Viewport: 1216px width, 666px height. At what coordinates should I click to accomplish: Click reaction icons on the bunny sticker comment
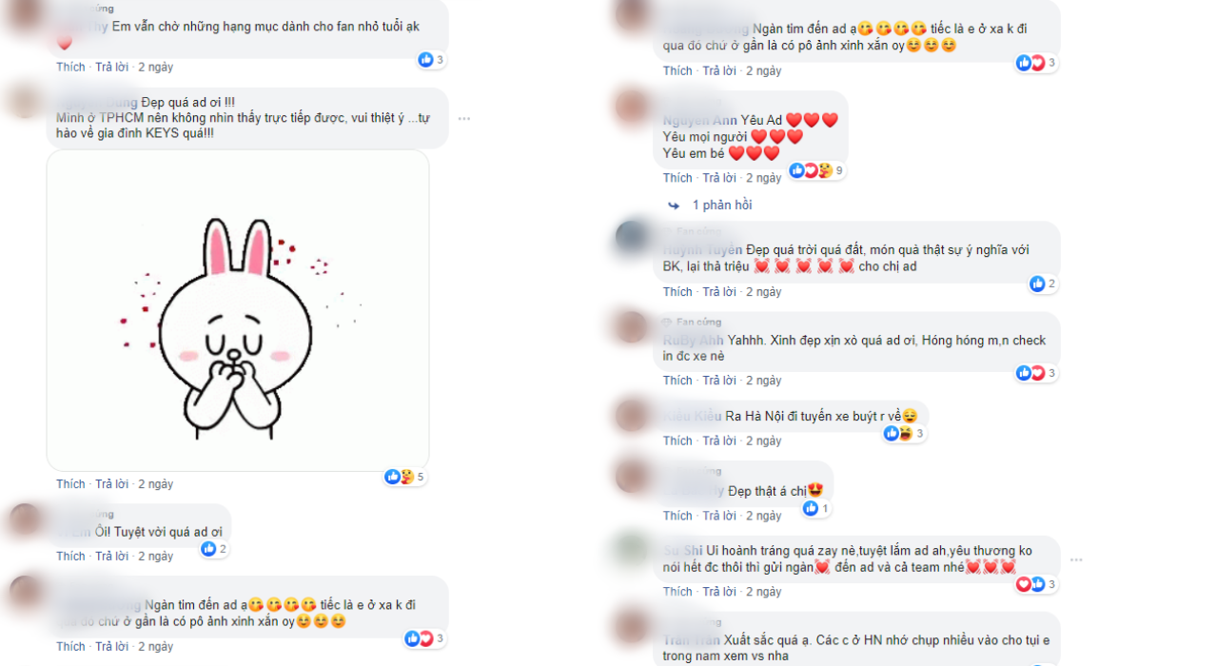[404, 477]
